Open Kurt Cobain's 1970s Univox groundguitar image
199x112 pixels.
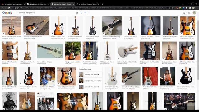click(76, 26)
